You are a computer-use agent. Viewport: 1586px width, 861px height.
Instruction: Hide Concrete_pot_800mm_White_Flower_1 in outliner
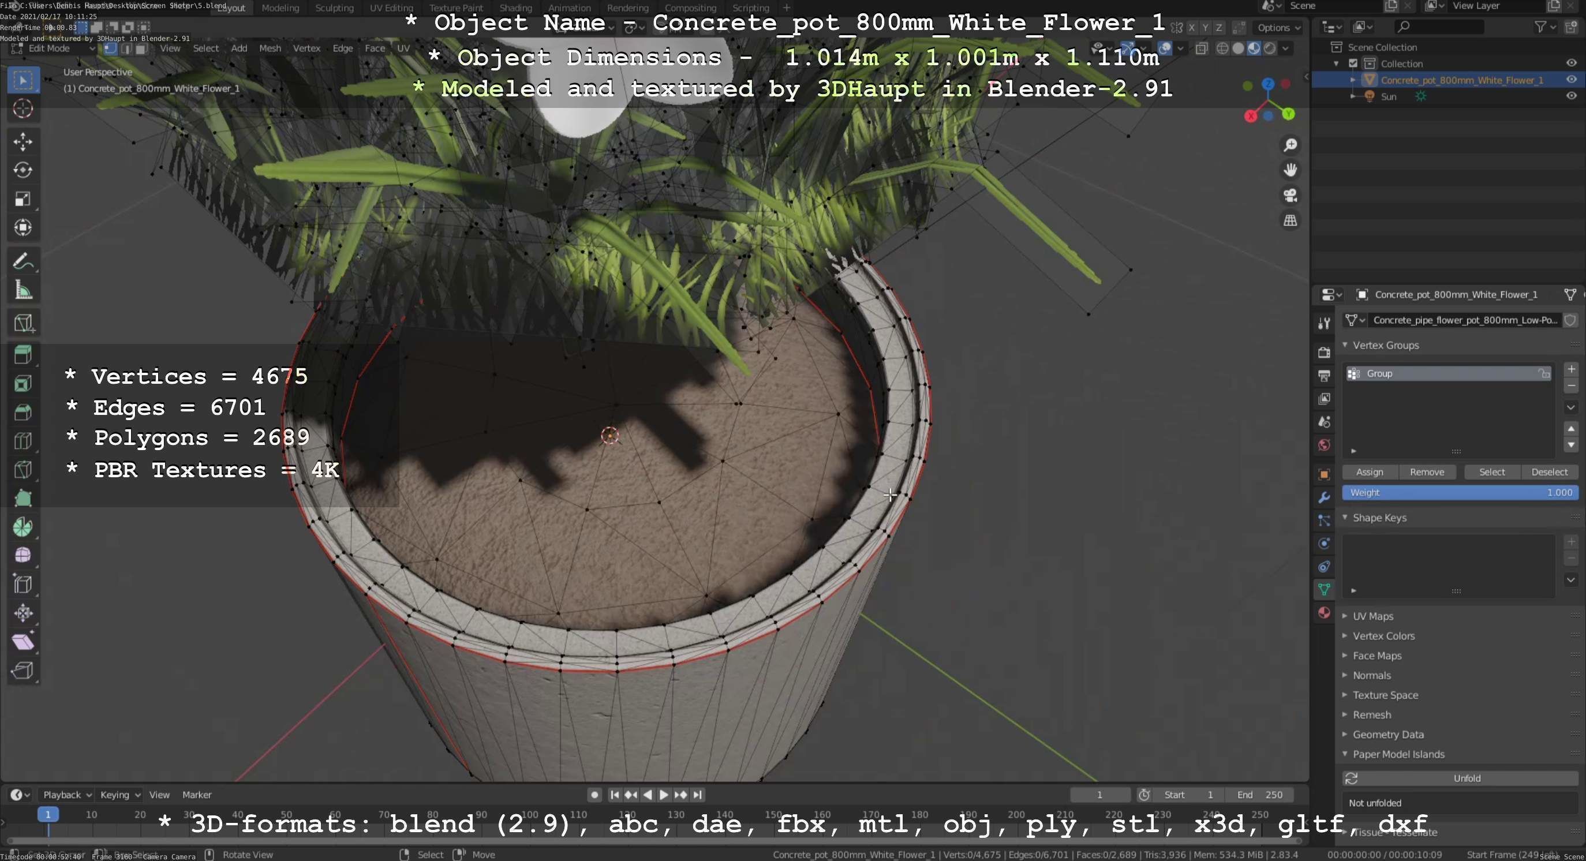tap(1570, 80)
